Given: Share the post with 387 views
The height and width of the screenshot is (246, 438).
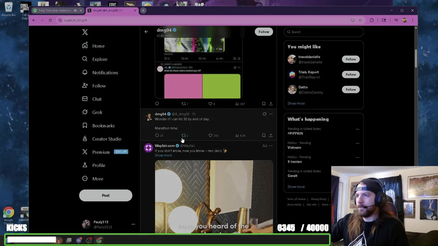Looking at the screenshot, I should [271, 104].
